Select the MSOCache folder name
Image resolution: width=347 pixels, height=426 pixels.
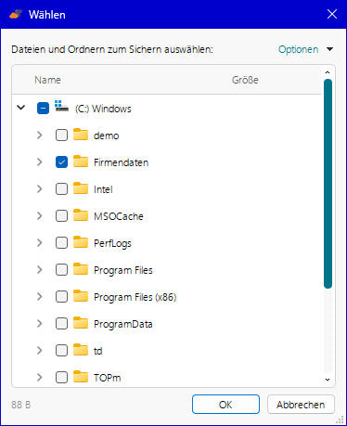pos(119,216)
